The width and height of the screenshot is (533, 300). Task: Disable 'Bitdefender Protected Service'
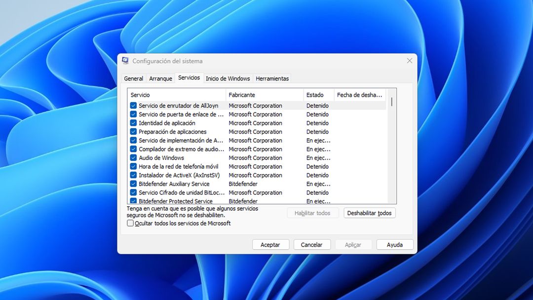(133, 201)
